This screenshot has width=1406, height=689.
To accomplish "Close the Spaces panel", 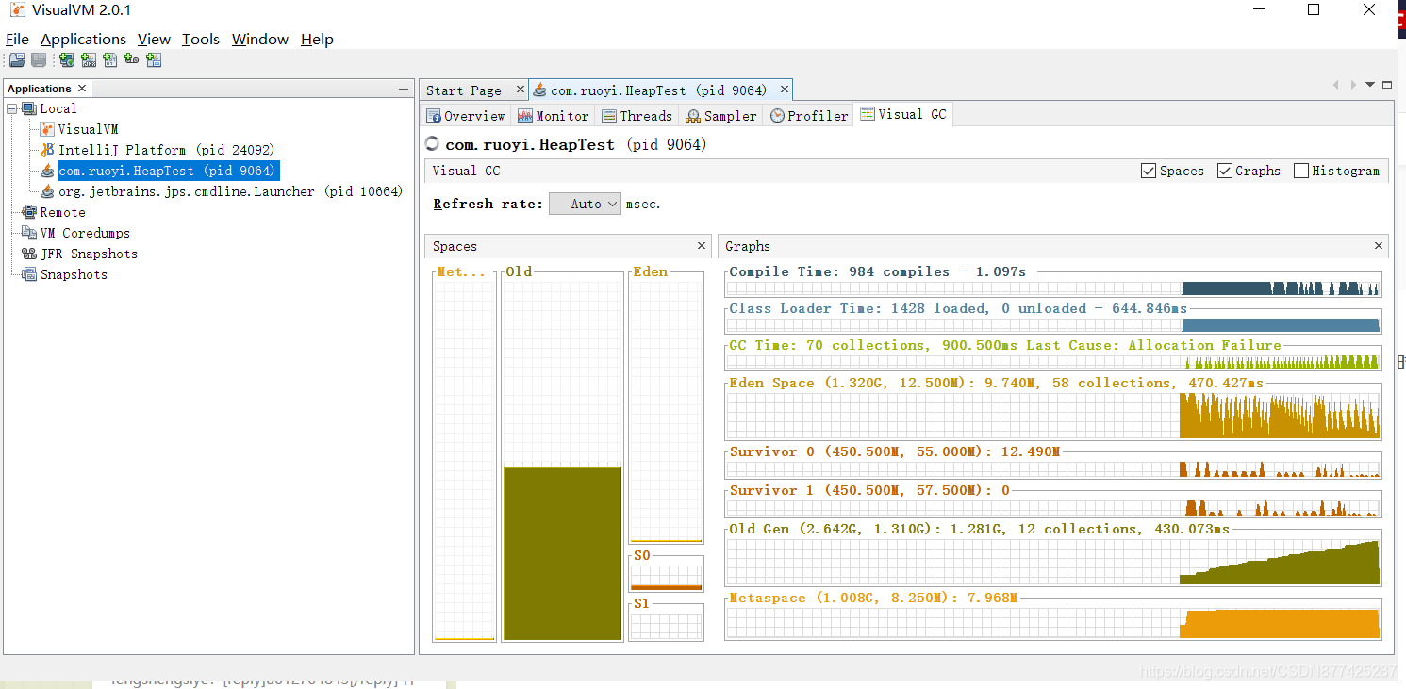I will pyautogui.click(x=702, y=245).
